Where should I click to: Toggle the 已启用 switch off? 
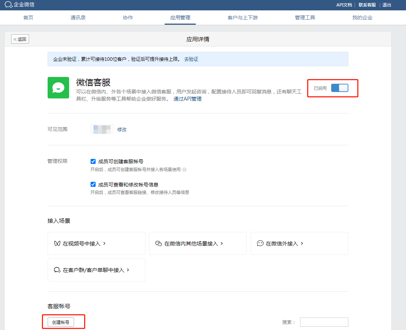tap(339, 88)
